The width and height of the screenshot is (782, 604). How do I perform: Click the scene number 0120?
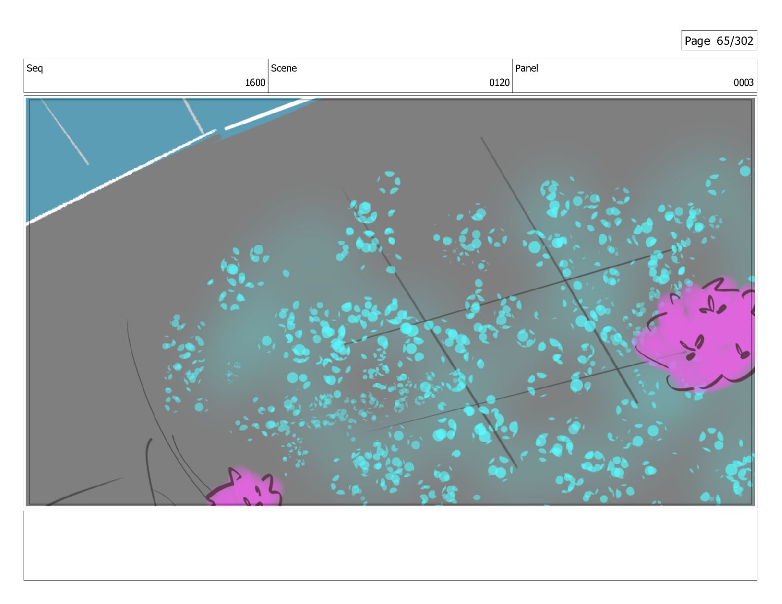point(499,82)
